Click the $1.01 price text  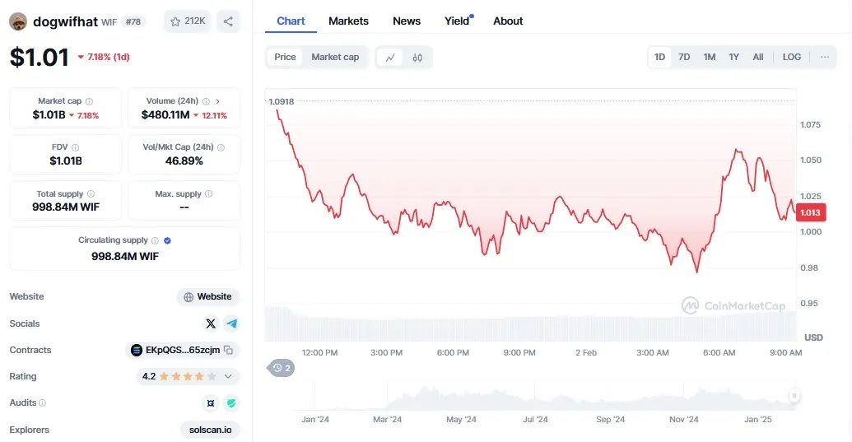[40, 57]
